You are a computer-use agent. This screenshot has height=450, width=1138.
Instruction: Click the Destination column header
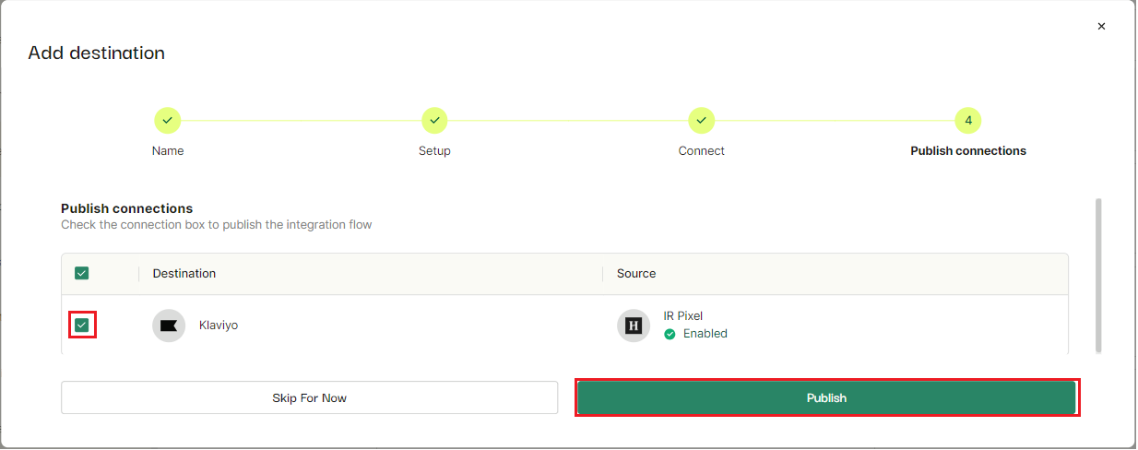coord(184,273)
